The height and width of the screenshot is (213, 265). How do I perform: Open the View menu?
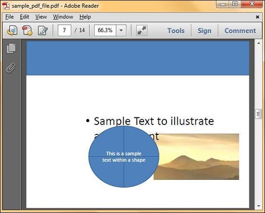41,17
